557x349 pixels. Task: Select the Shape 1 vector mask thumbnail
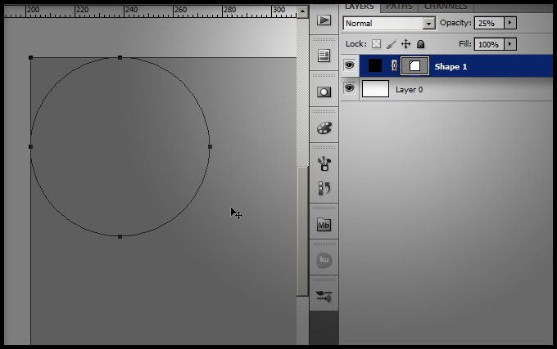tap(414, 65)
